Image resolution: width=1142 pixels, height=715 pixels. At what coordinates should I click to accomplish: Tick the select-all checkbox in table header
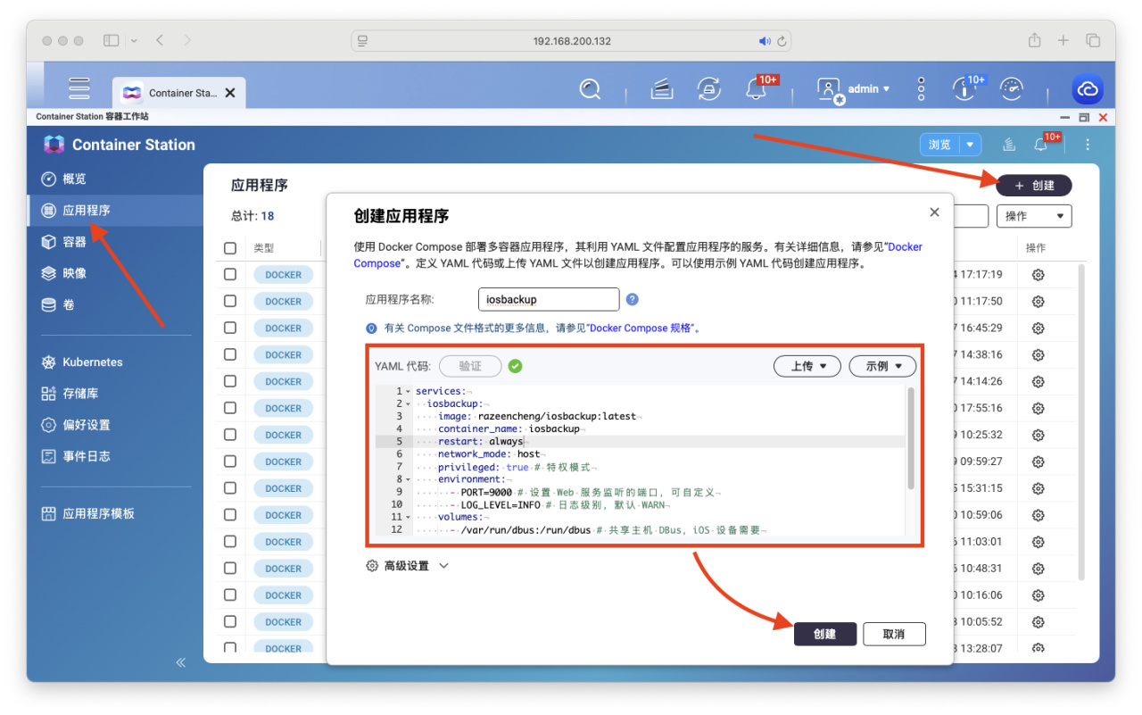click(230, 248)
